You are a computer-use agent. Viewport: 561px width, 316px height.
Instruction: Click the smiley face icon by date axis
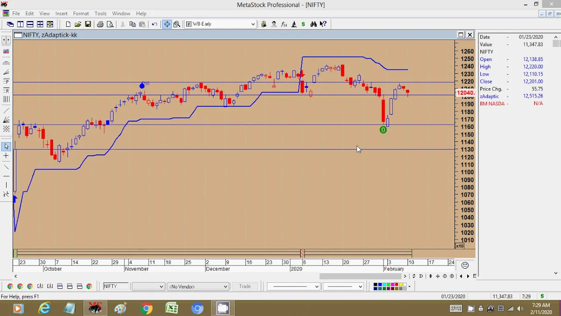(x=465, y=265)
